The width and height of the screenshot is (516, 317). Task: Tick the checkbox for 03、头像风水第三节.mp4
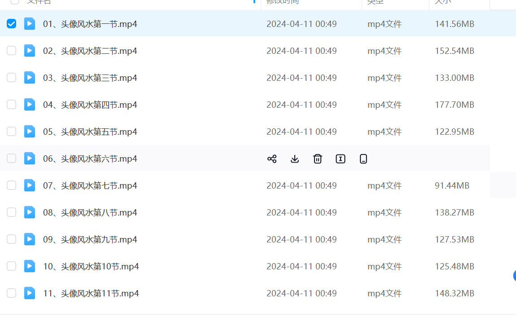(12, 78)
